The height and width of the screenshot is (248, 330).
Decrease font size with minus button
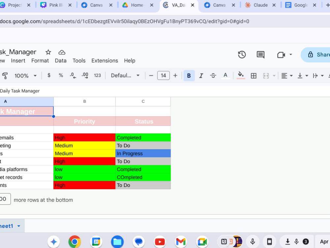point(151,75)
